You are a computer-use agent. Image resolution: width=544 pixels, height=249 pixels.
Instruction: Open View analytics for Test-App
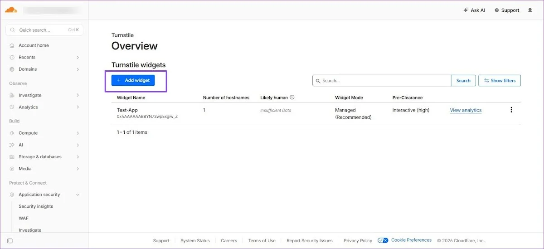point(466,110)
